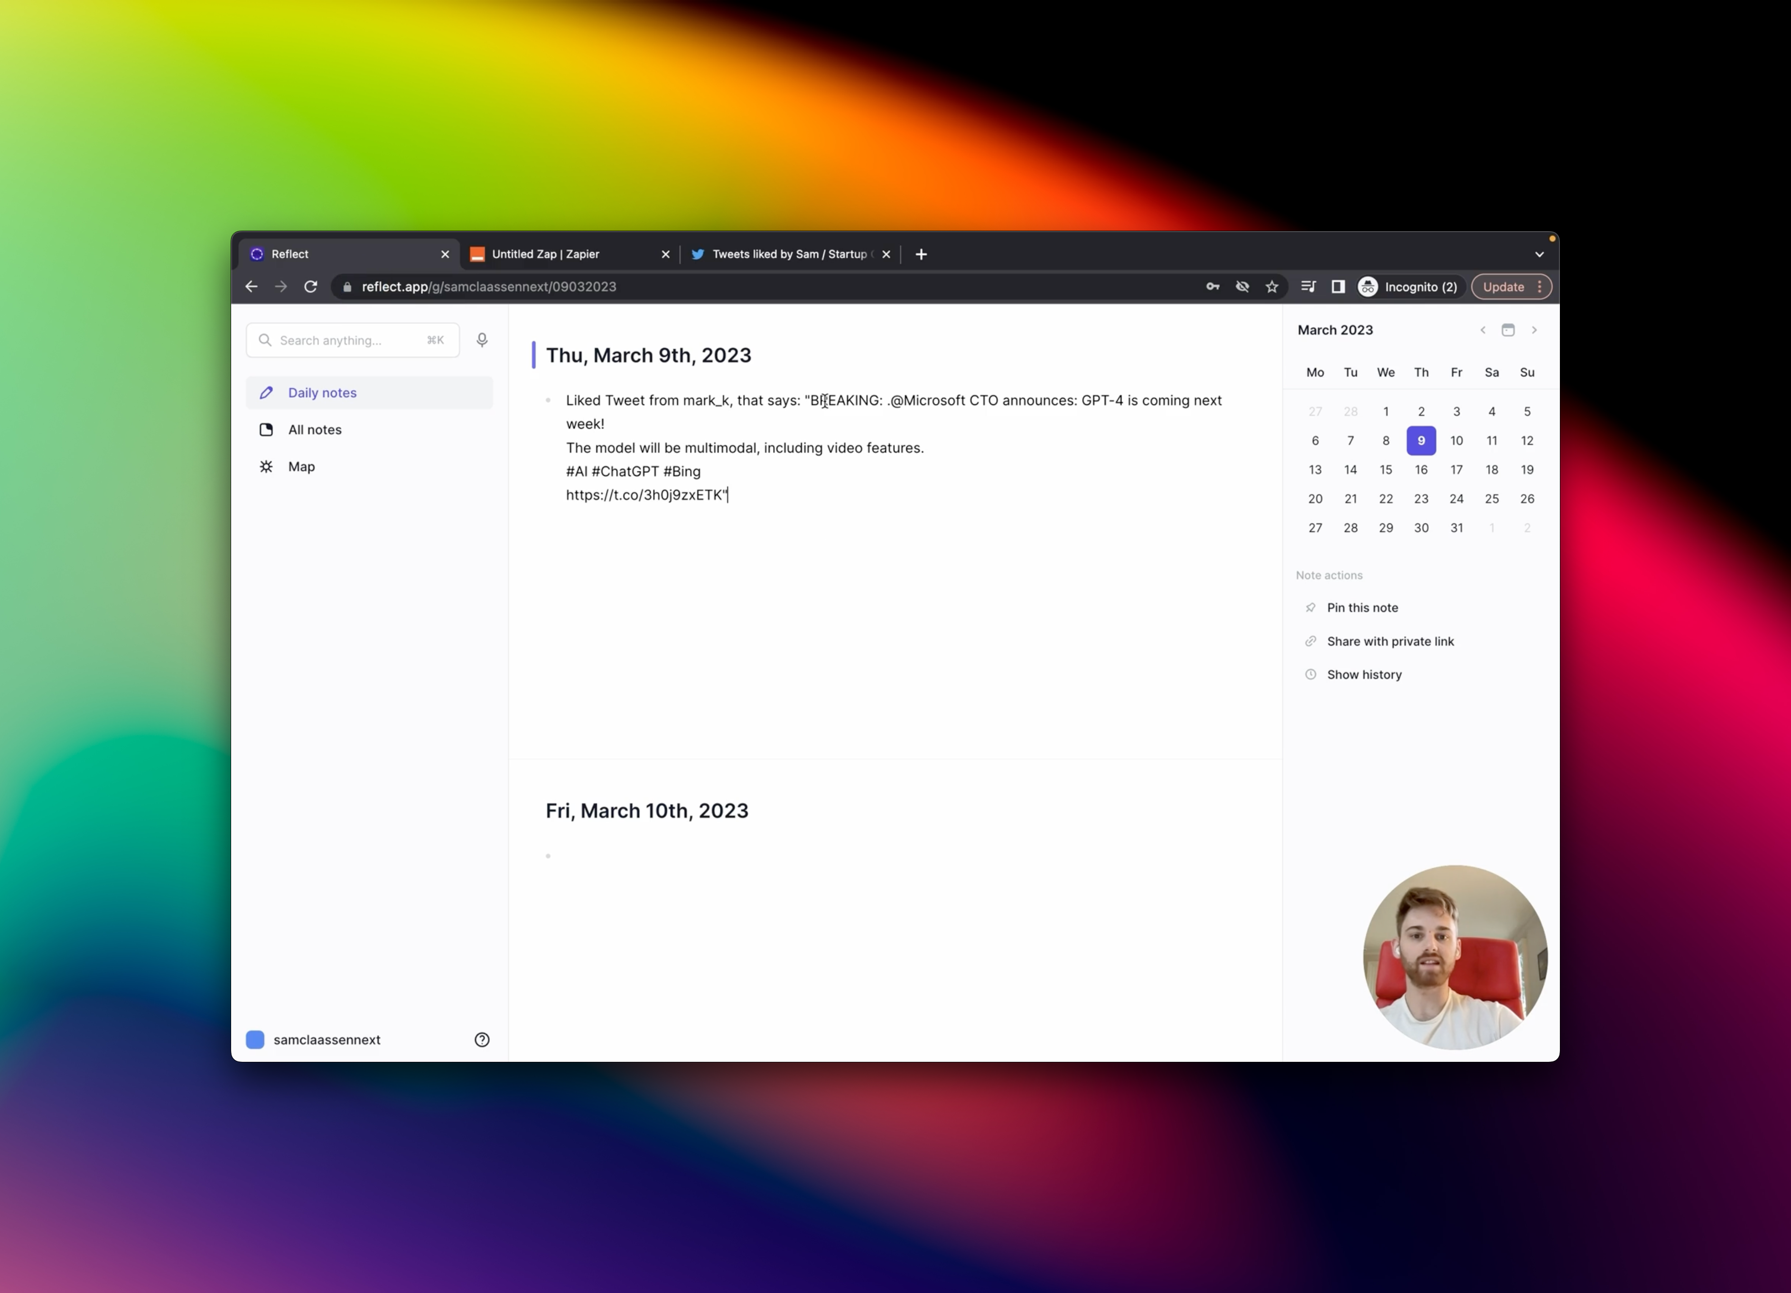
Task: Select March 22 in calendar
Action: coord(1385,498)
